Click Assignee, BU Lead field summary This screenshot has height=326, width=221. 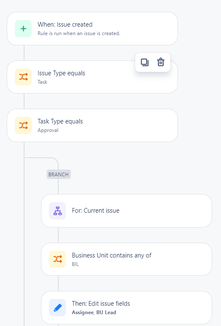point(94,312)
